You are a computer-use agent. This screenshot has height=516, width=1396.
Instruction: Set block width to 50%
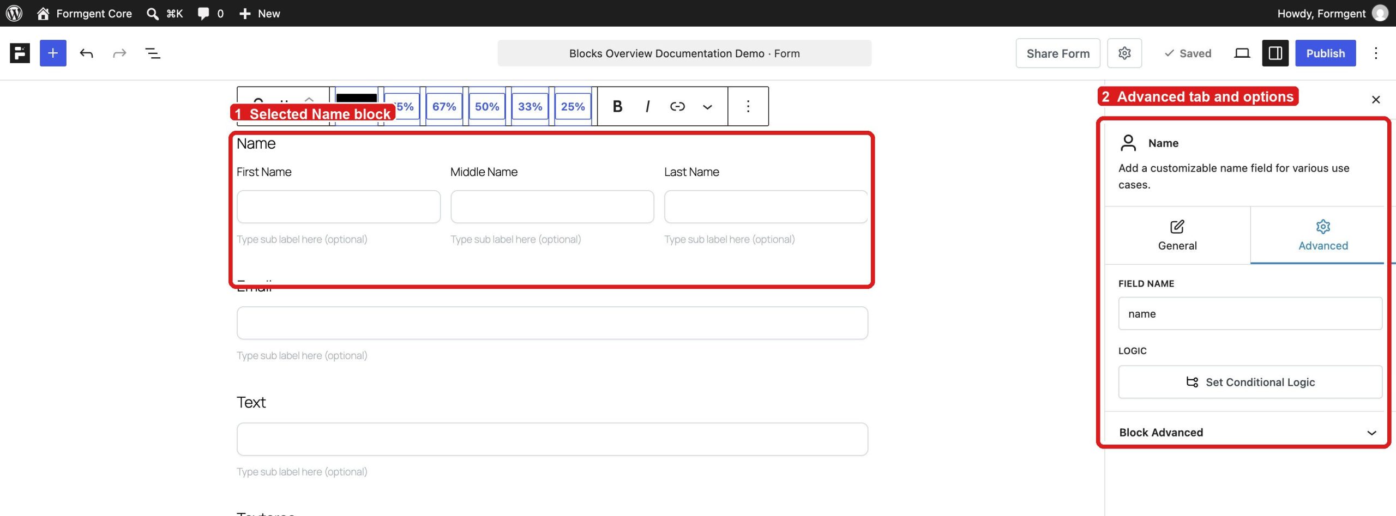(x=487, y=106)
